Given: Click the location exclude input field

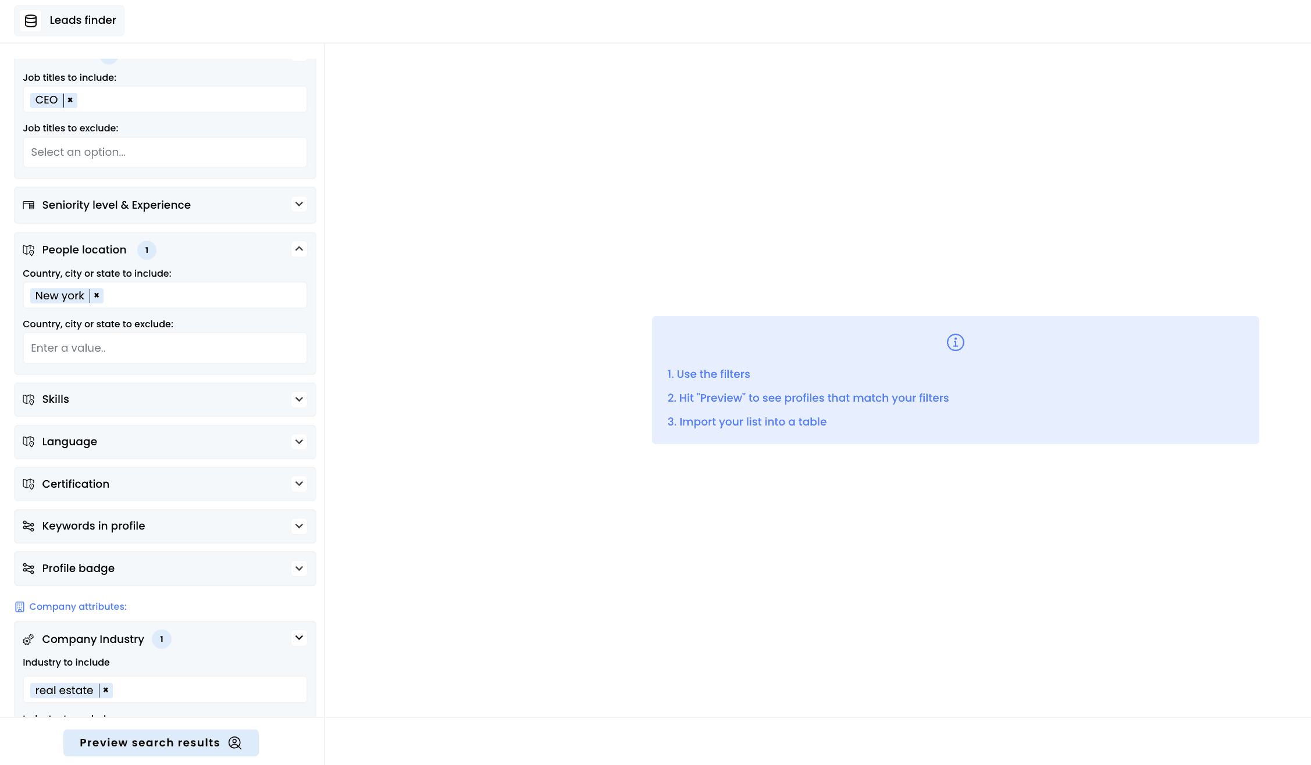Looking at the screenshot, I should tap(165, 348).
